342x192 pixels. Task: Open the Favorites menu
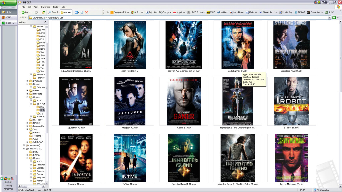click(45, 7)
